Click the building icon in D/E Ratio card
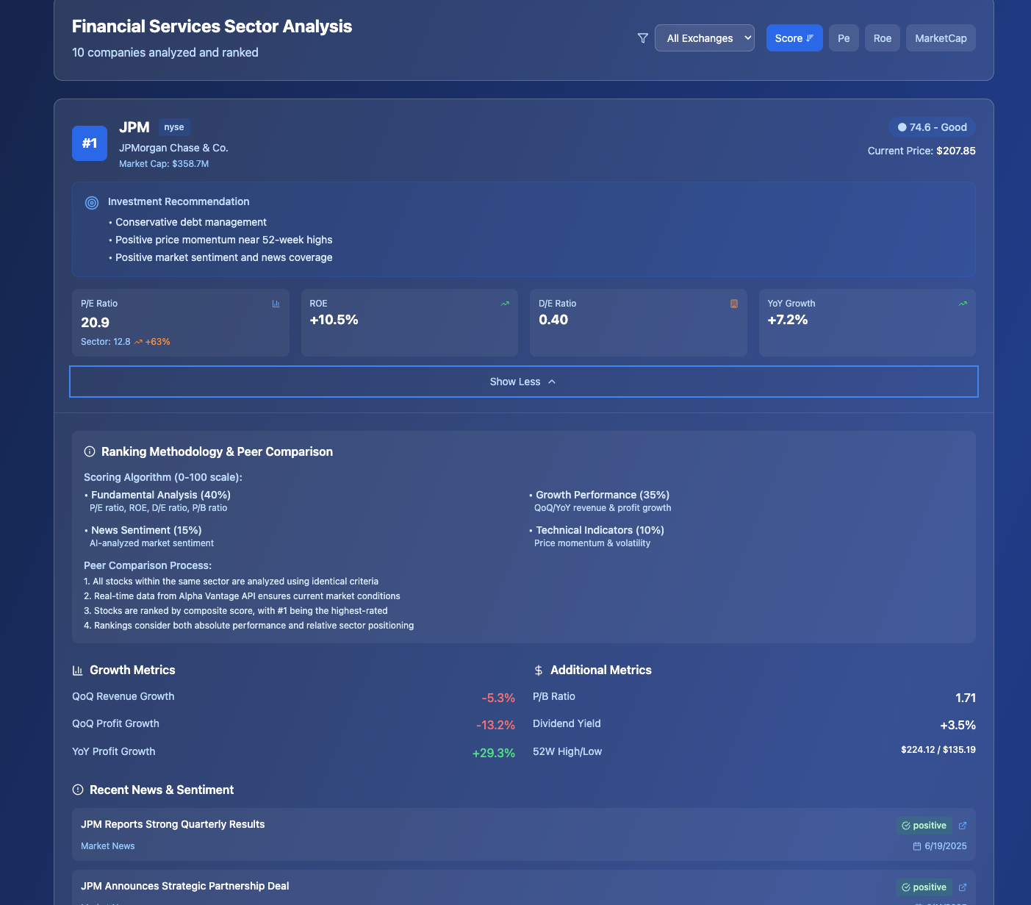 [733, 304]
